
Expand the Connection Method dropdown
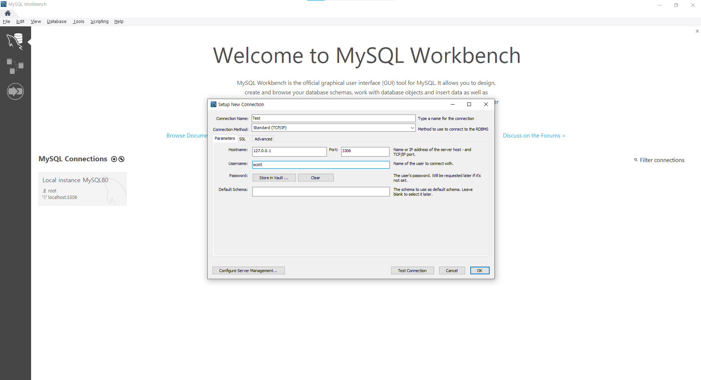[x=412, y=128]
